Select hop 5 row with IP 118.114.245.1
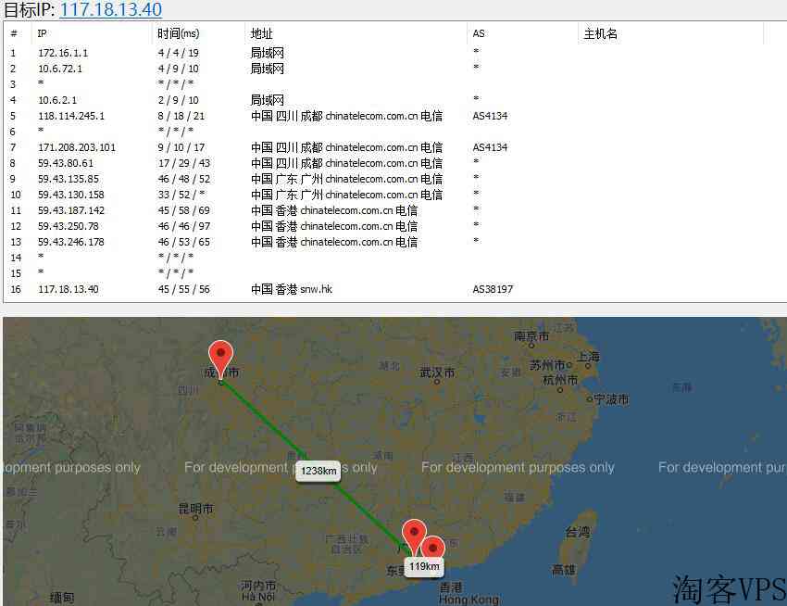Image resolution: width=787 pixels, height=606 pixels. click(71, 116)
